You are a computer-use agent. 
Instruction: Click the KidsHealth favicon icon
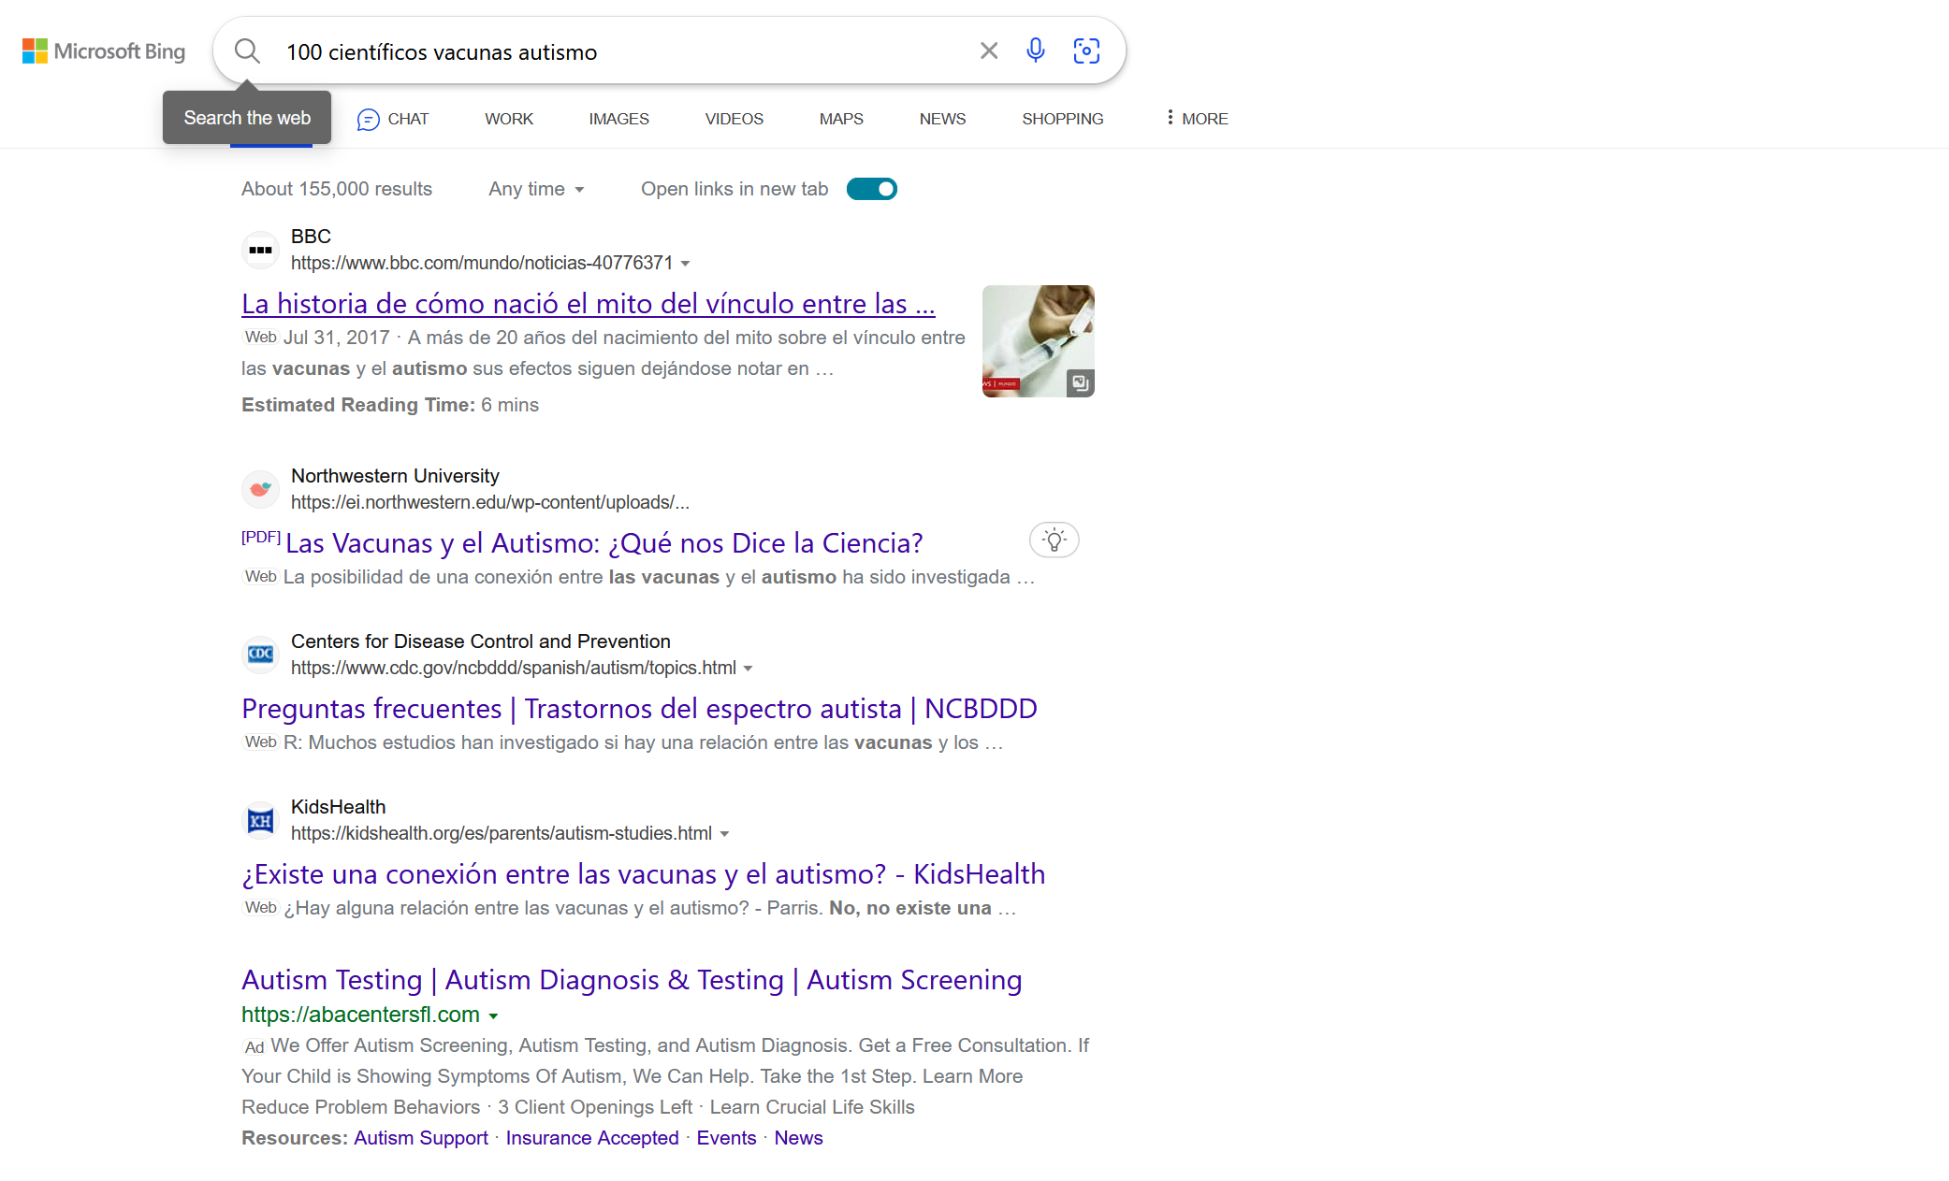click(x=260, y=820)
